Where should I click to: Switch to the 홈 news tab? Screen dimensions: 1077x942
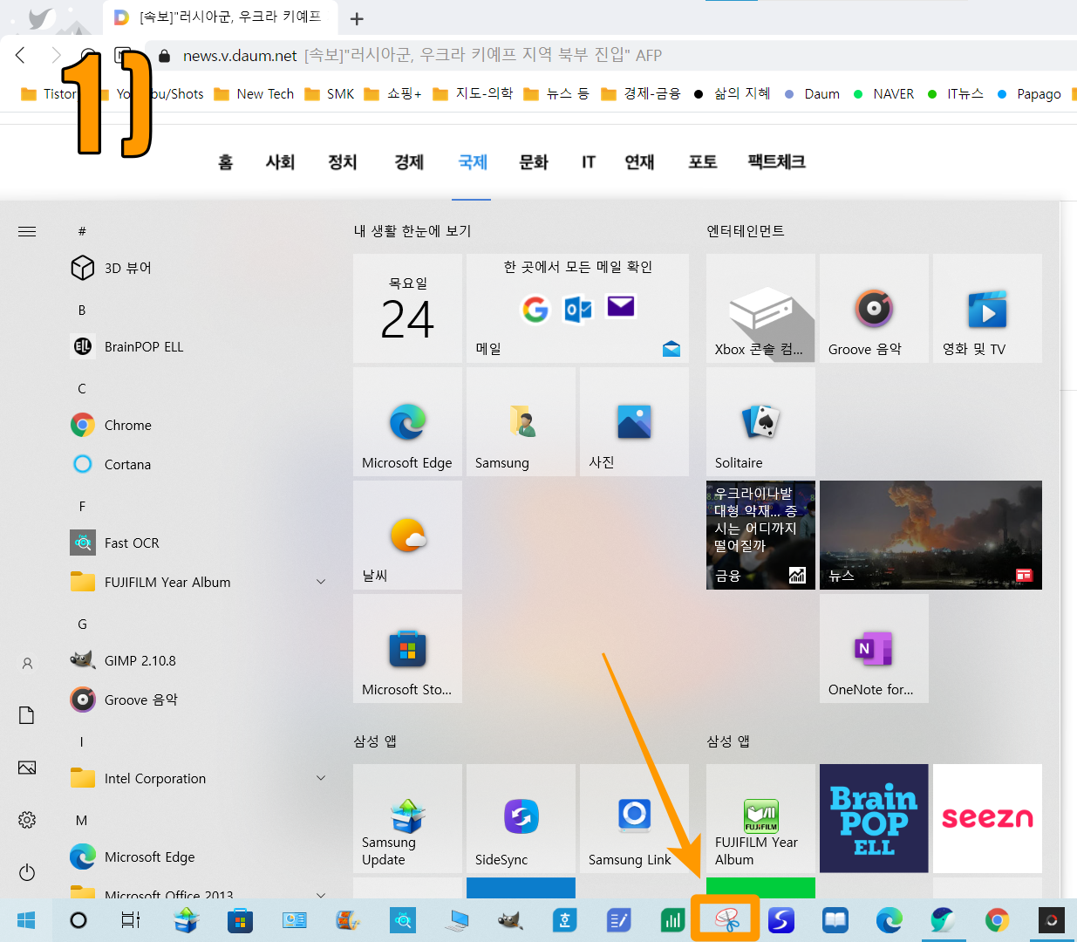pos(225,162)
